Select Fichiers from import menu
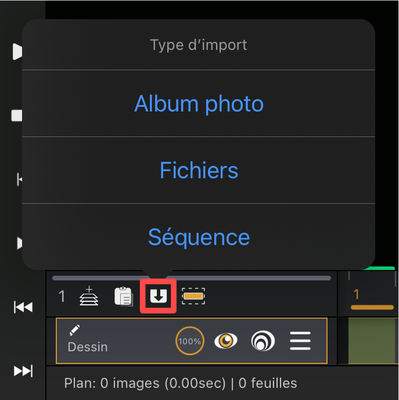Screen dimensions: 399x400 [199, 171]
